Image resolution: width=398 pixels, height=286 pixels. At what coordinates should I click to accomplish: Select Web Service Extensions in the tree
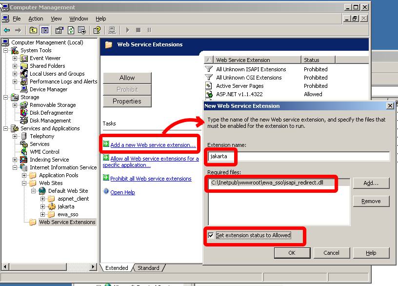coord(67,222)
